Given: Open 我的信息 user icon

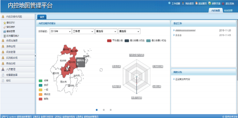Looking at the screenshot, I should (183, 3).
